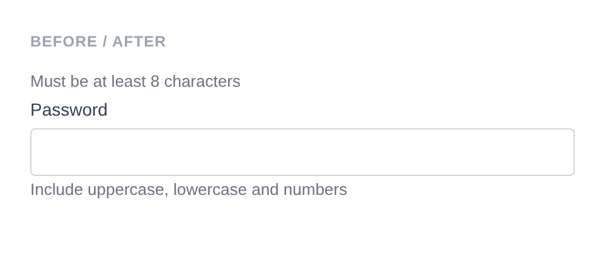Viewport: 605px width, 254px height.
Task: Click the 'AFTER' word in the heading
Action: [139, 41]
